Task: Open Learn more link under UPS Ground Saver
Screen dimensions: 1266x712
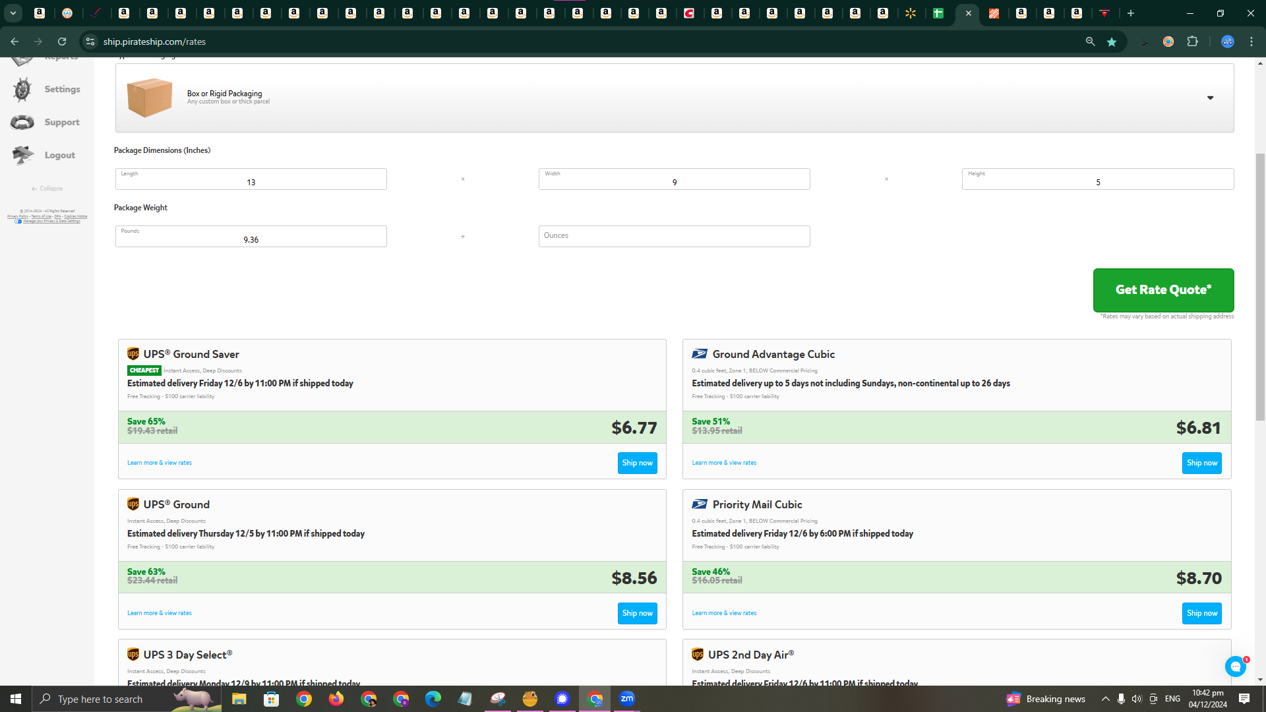Action: tap(160, 463)
